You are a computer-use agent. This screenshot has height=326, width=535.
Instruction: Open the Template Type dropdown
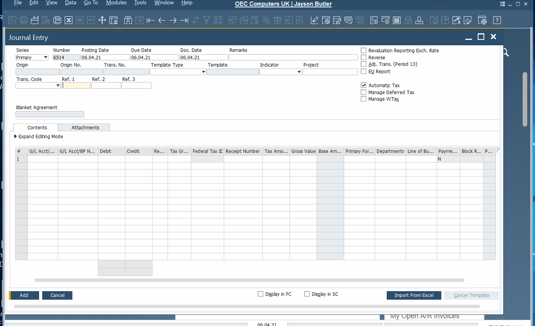click(204, 72)
